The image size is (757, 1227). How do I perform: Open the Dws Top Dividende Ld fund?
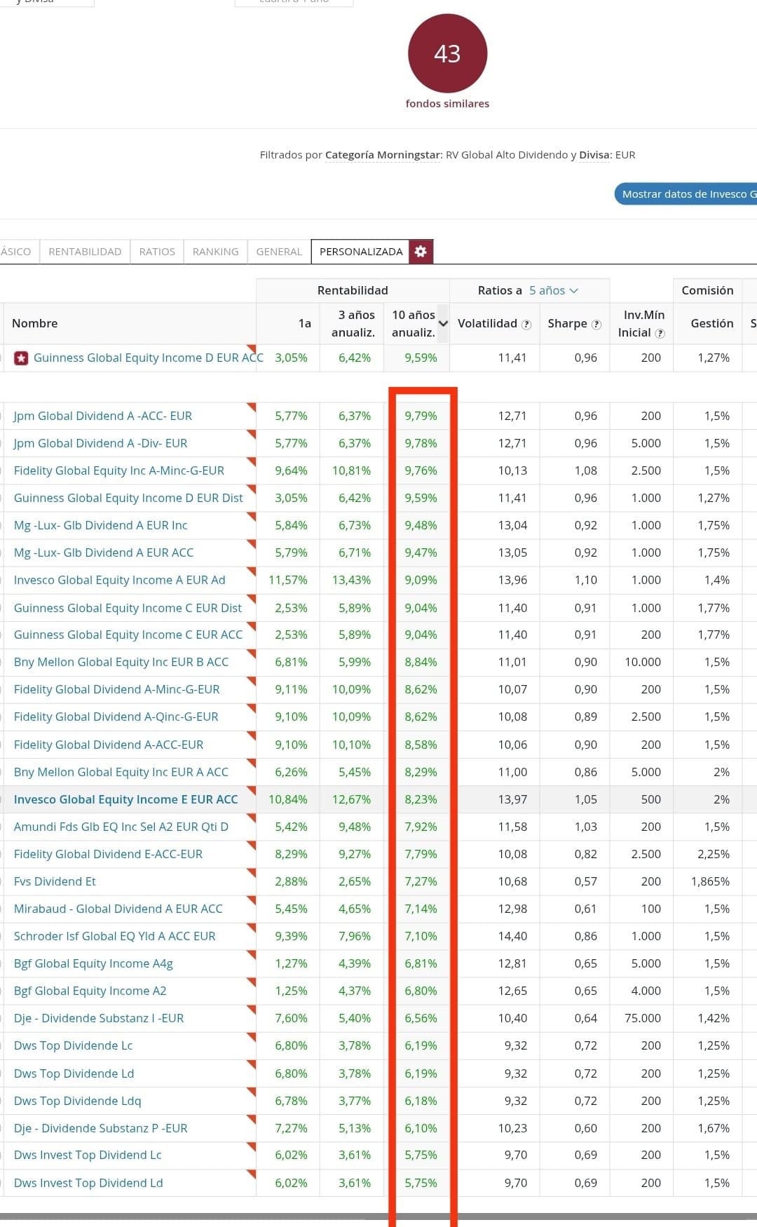click(x=74, y=1073)
